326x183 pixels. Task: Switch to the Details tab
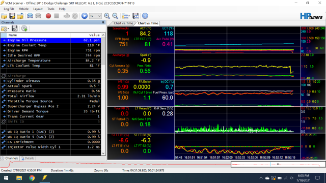pos(28,158)
